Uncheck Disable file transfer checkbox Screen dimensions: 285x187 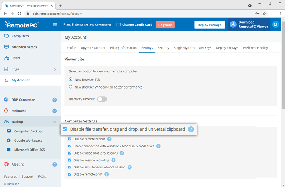click(65, 129)
